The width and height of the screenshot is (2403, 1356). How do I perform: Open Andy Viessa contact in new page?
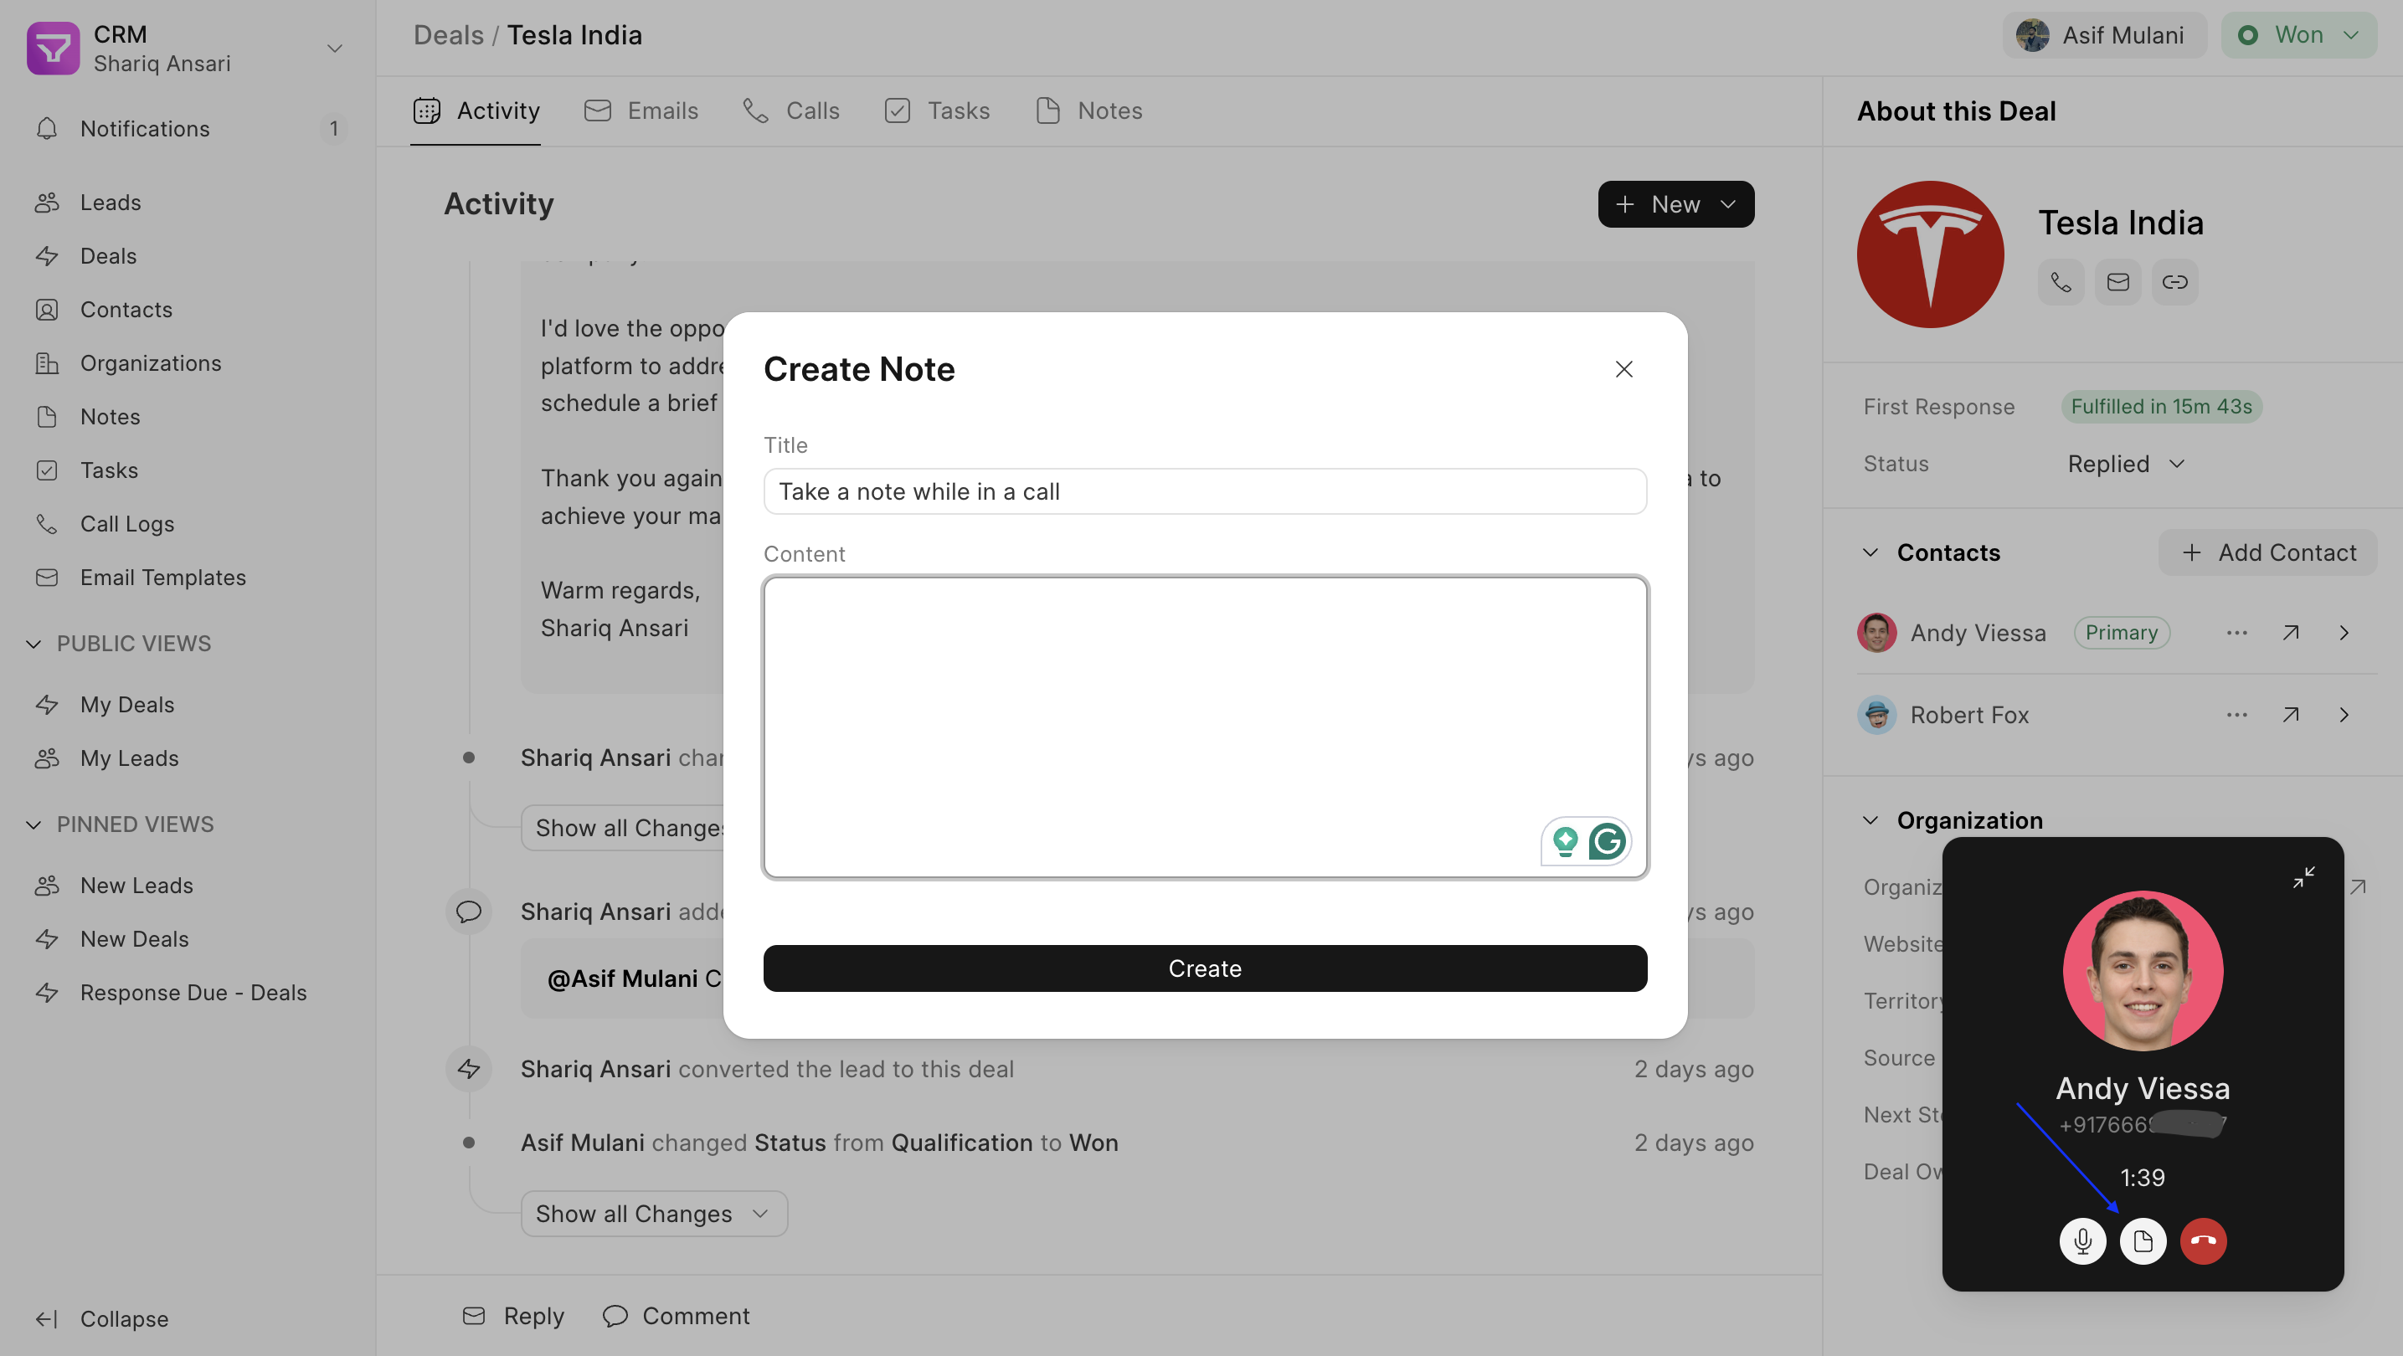(2290, 634)
